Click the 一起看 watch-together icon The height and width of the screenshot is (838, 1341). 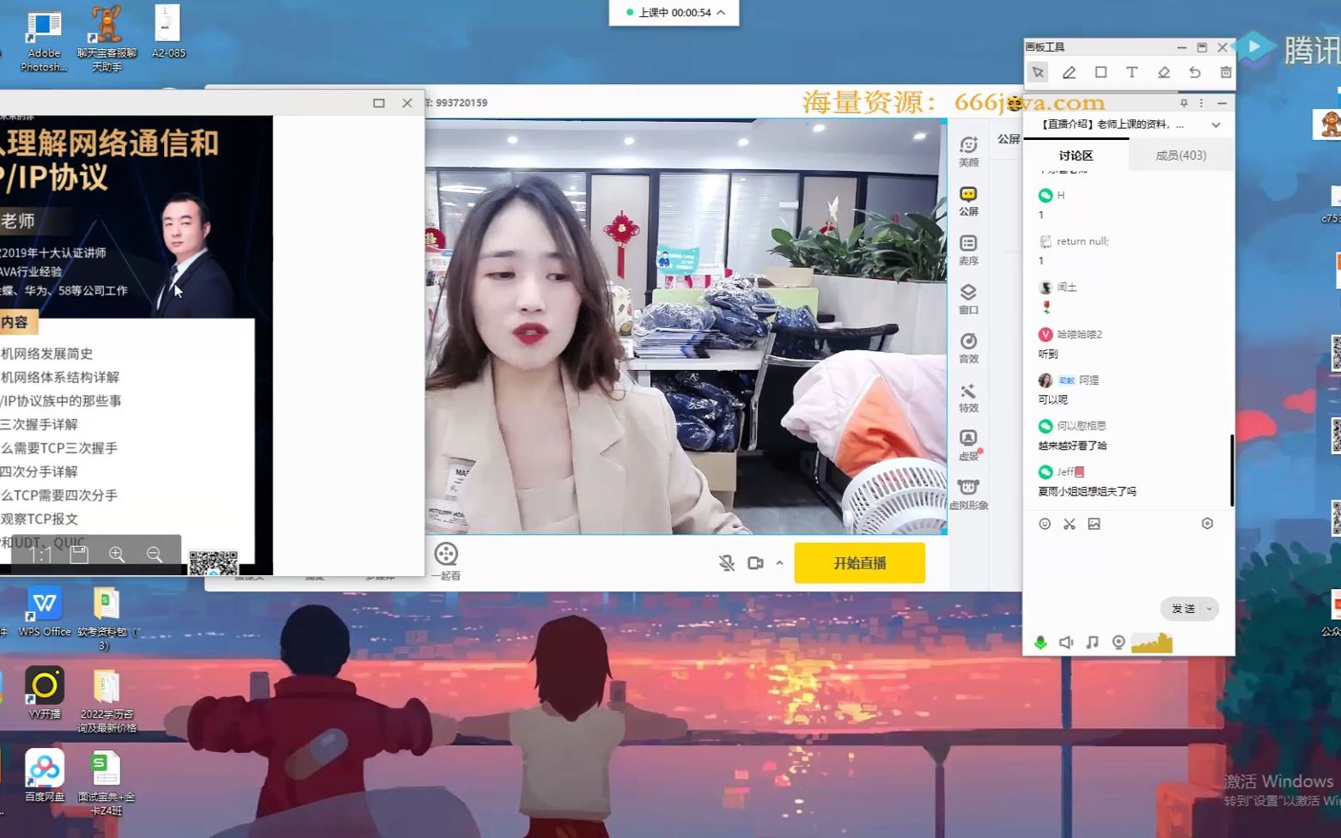tap(446, 562)
